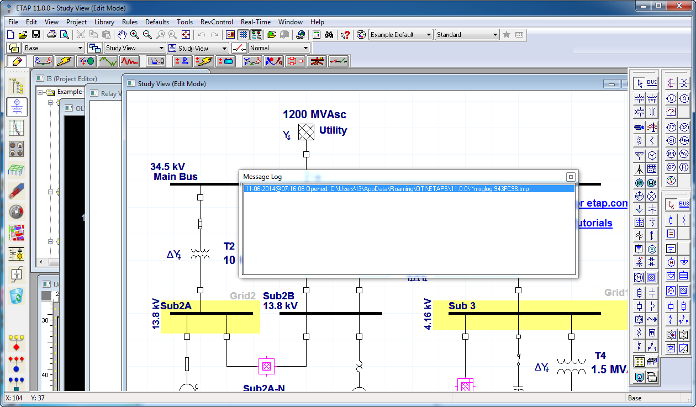Select Battery Sizing mode icon
696x407 pixels.
[226, 61]
